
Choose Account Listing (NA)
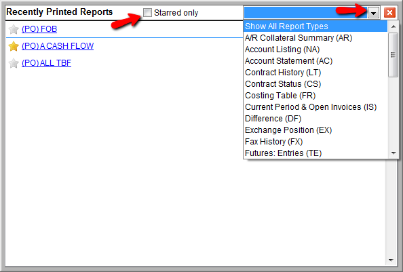[315, 50]
